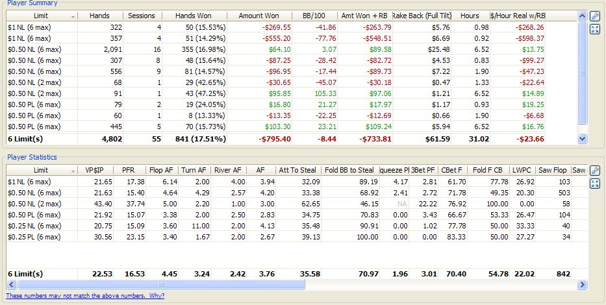
Task: Click the CBet F column header
Action: tap(452, 170)
